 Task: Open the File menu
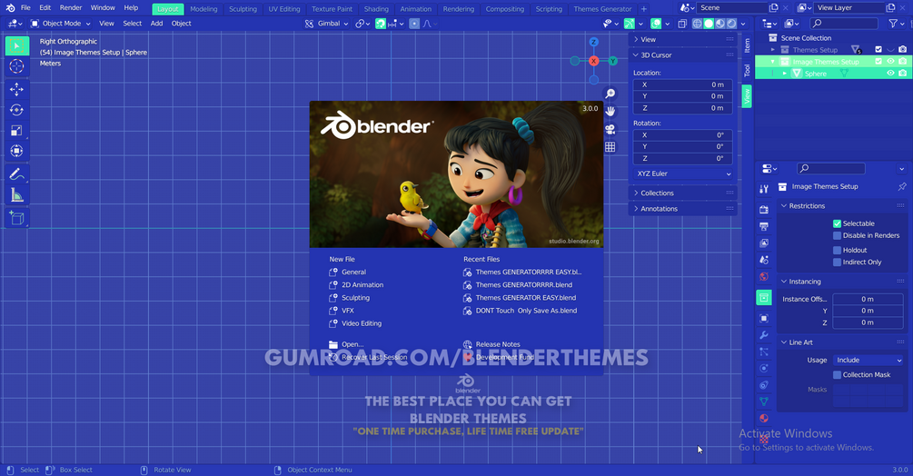coord(25,8)
